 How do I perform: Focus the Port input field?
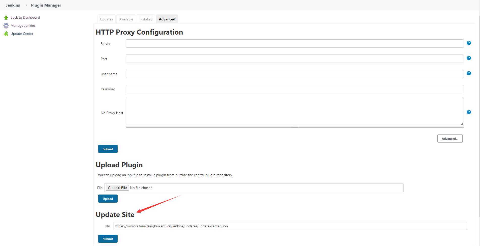click(295, 59)
